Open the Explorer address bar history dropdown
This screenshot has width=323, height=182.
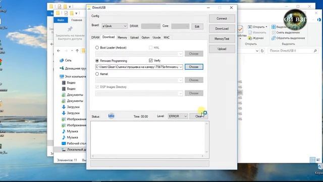click(257, 51)
